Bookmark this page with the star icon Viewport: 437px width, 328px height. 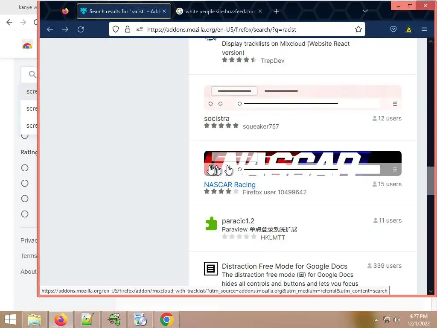(358, 29)
